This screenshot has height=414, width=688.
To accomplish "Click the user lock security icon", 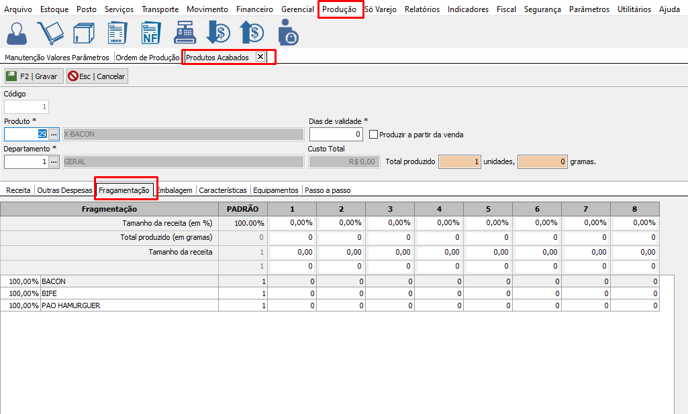I will click(x=287, y=33).
